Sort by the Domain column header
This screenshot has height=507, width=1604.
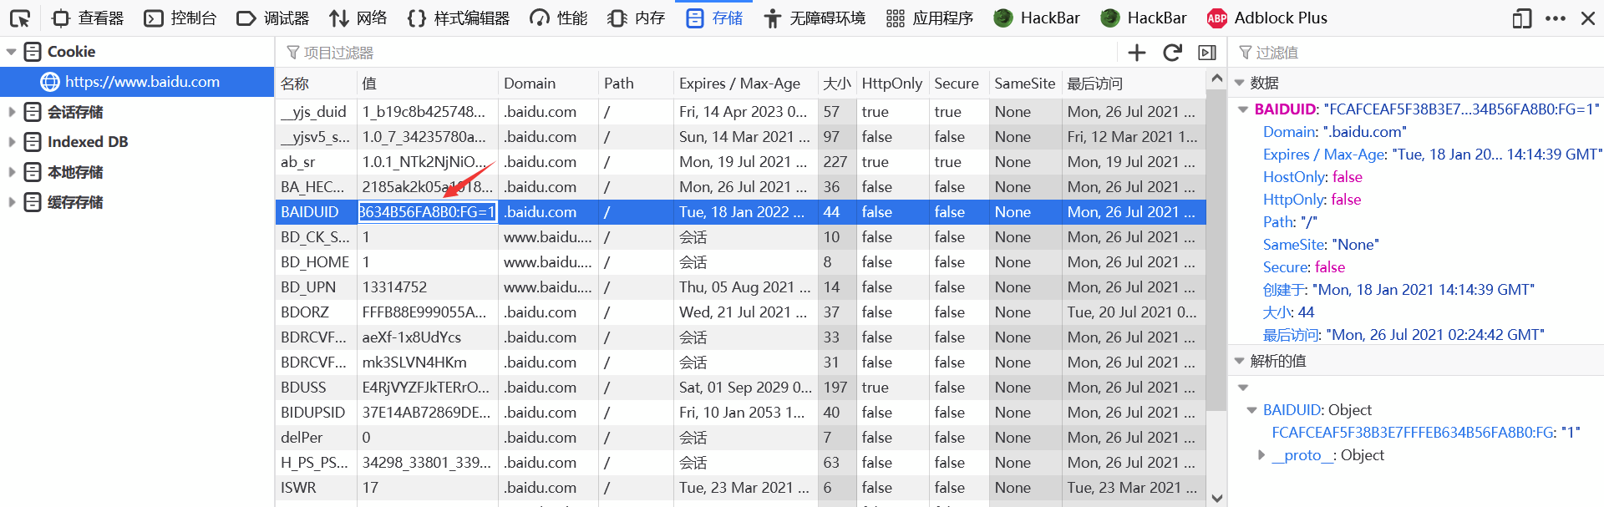[548, 84]
